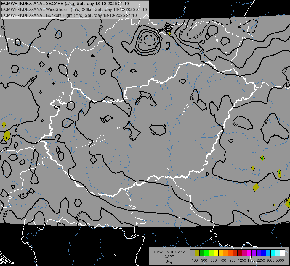Click the 300 legend value
Screen dimensions: 290x266
[204, 260]
